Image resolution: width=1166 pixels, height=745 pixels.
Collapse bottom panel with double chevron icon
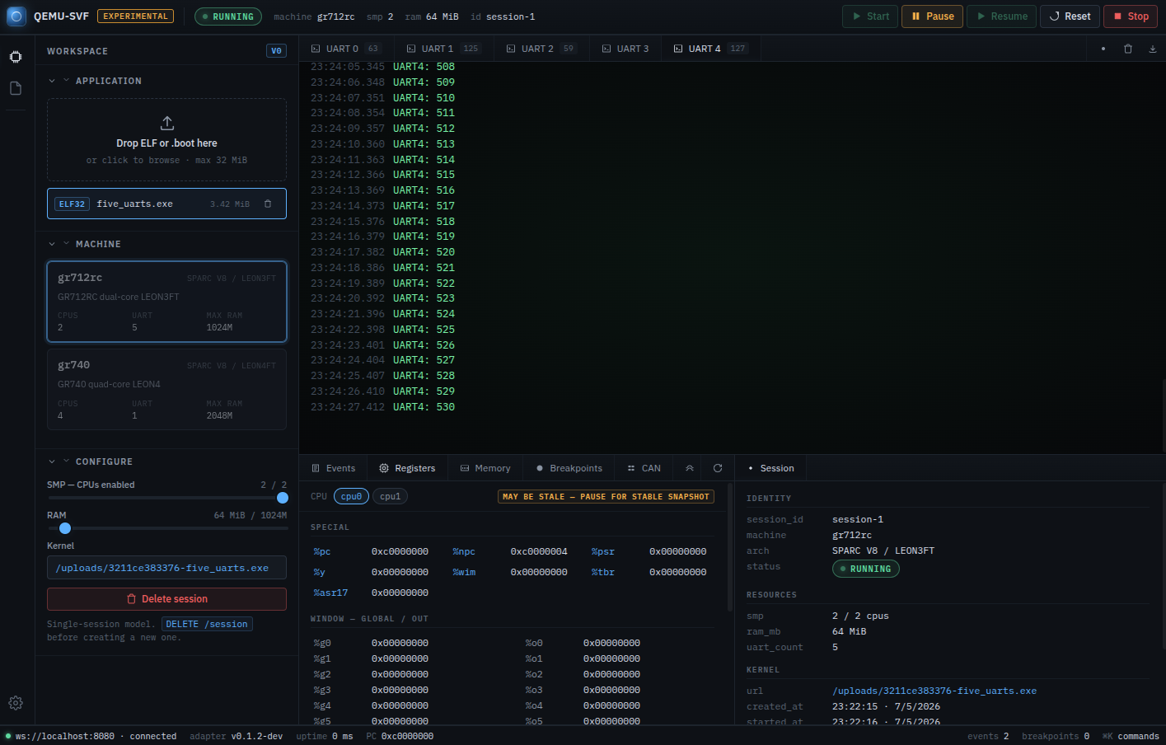pyautogui.click(x=690, y=468)
